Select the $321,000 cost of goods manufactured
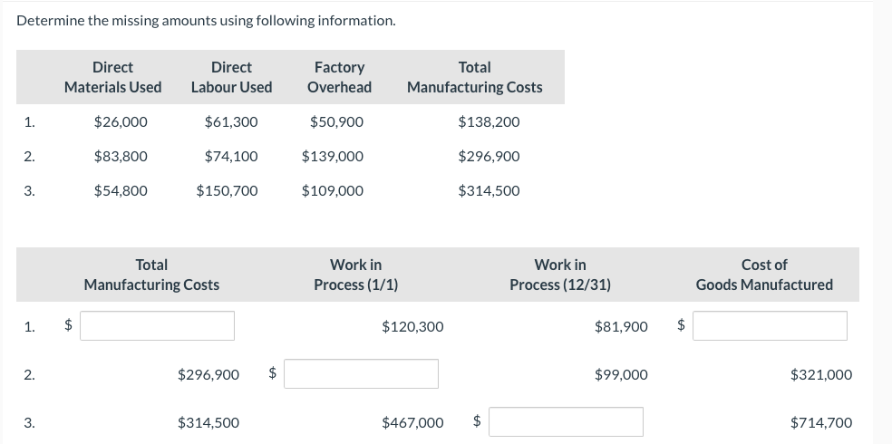Image resolution: width=892 pixels, height=444 pixels. (820, 374)
